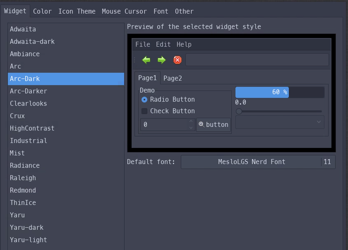Open the File menu in preview
Image resolution: width=348 pixels, height=250 pixels.
click(x=143, y=44)
